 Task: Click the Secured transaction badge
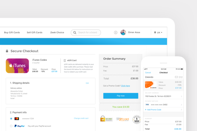106,119
